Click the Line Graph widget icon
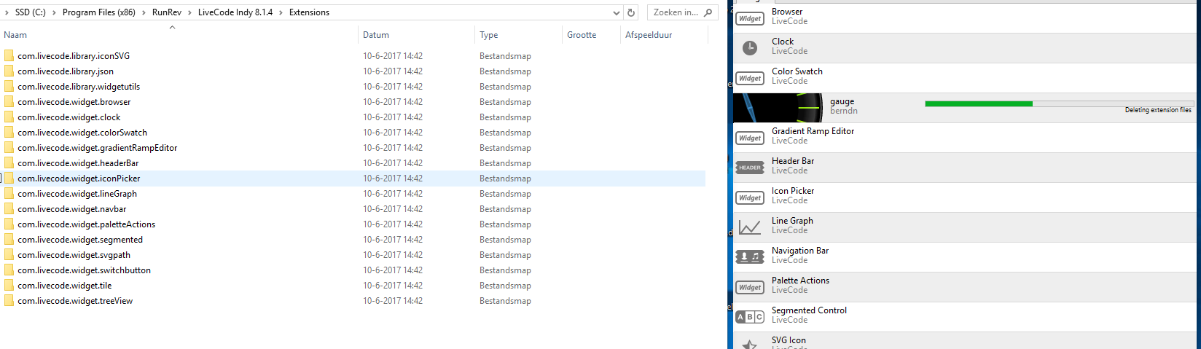 (750, 227)
